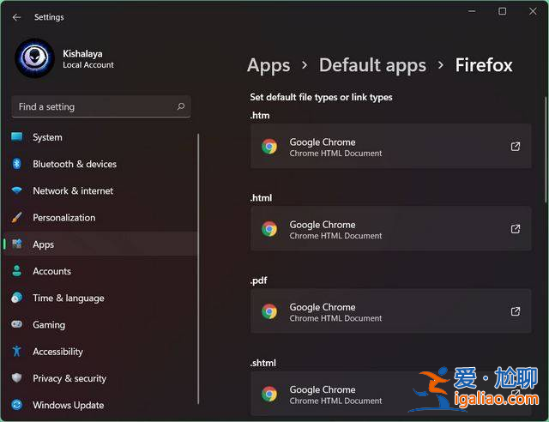This screenshot has height=422, width=549.
Task: Click the sidebar navigation scrollbar
Action: [x=198, y=268]
